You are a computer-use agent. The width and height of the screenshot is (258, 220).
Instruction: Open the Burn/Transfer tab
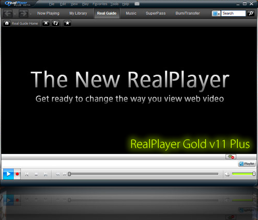click(x=188, y=13)
